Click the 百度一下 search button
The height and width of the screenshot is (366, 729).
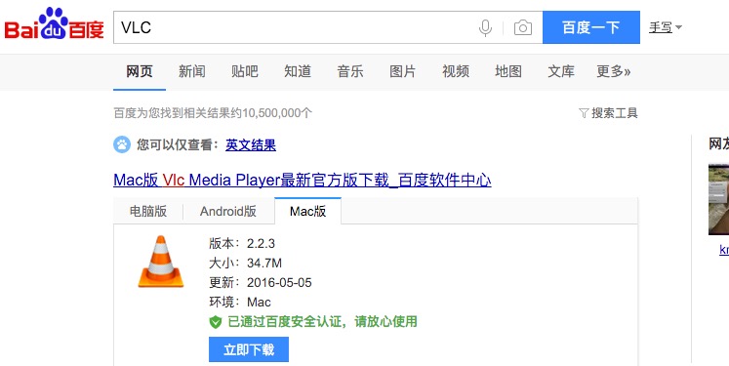(x=591, y=27)
